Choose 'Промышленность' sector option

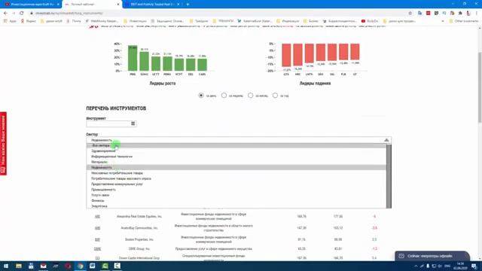pyautogui.click(x=236, y=190)
